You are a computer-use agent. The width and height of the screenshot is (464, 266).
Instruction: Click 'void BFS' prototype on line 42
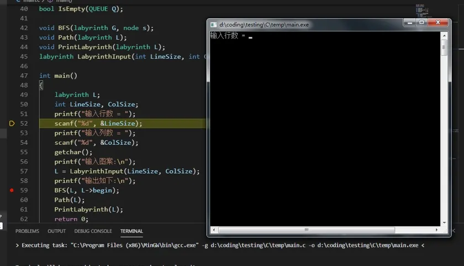click(96, 28)
